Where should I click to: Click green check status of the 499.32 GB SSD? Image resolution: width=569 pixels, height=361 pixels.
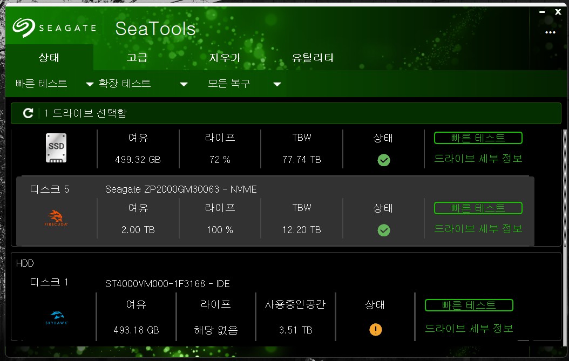(384, 160)
